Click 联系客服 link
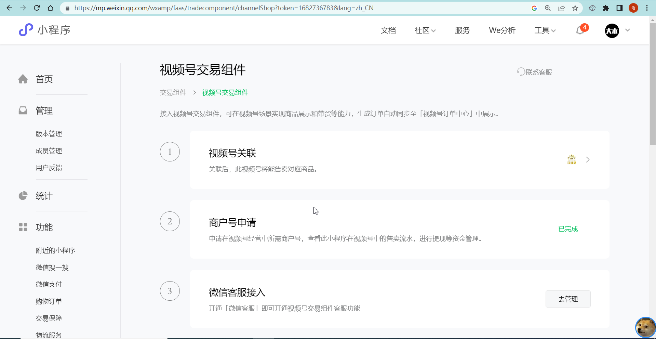 click(539, 72)
